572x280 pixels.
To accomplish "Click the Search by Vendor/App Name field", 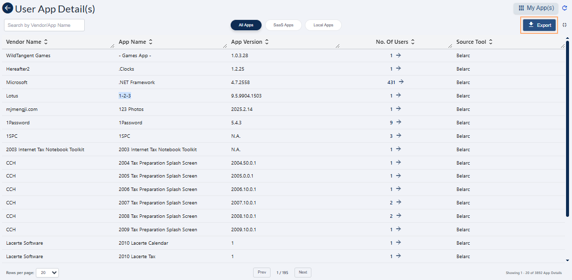I will point(44,25).
